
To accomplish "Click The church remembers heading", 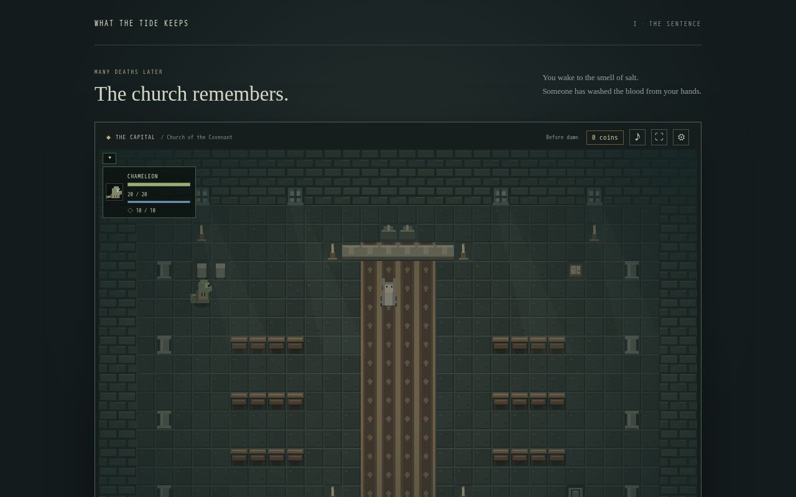I will tap(192, 94).
